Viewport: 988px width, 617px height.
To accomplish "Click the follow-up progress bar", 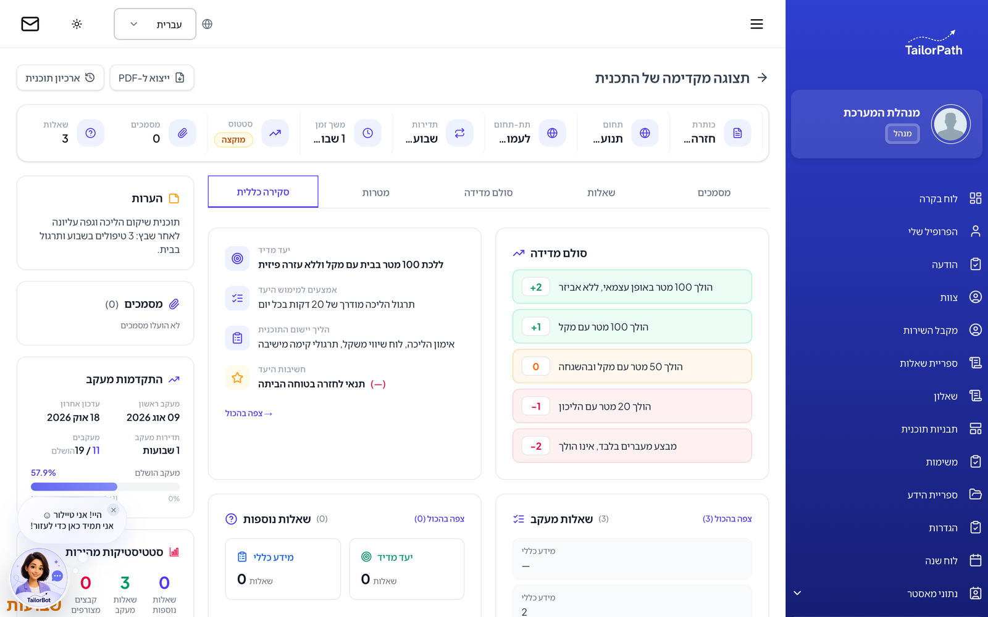I will point(105,487).
